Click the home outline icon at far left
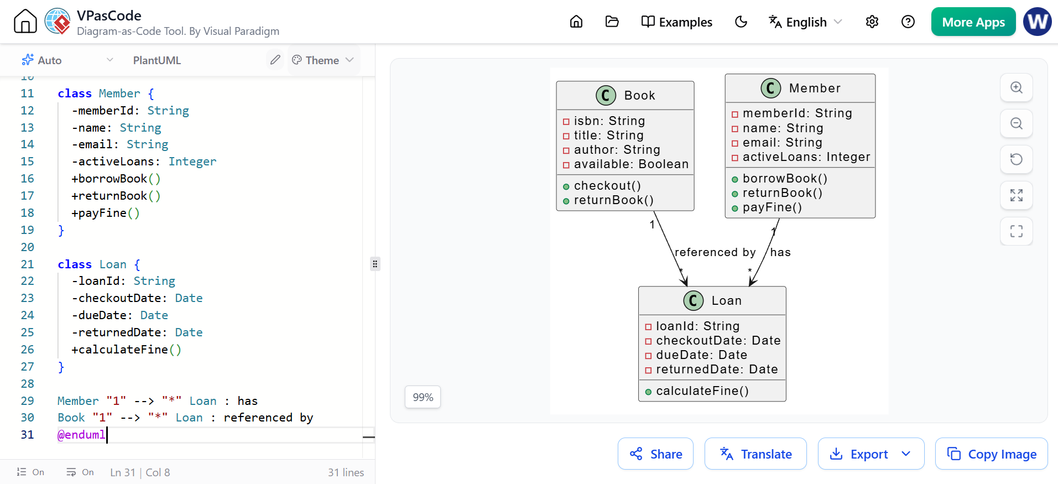Viewport: 1058px width, 484px height. [x=25, y=22]
